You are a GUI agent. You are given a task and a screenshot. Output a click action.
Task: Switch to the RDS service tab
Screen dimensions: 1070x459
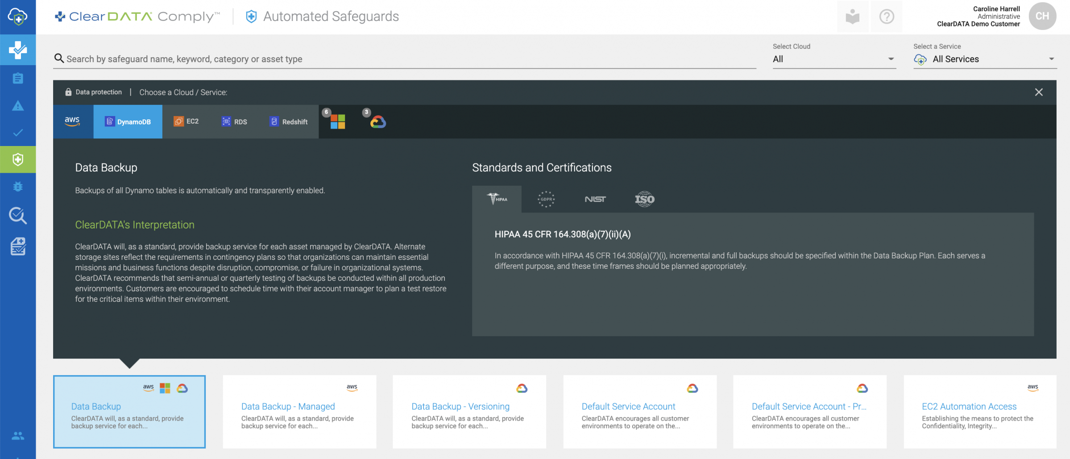click(x=234, y=121)
